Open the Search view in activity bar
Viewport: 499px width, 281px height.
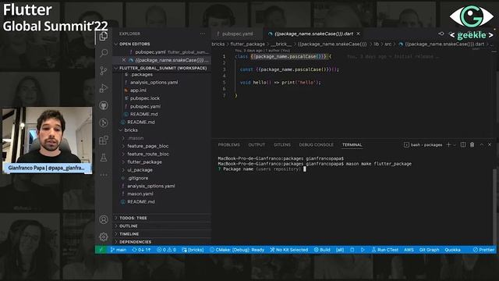click(104, 53)
